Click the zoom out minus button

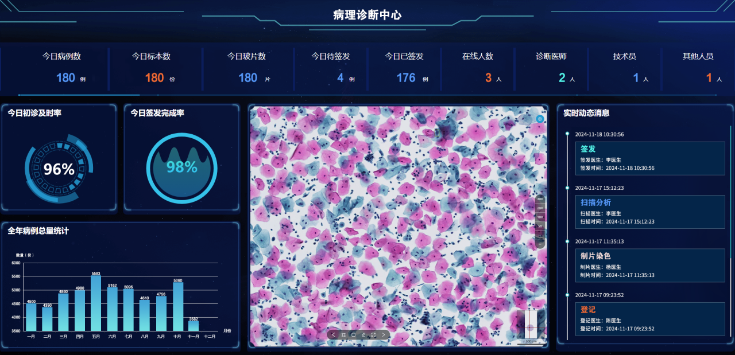pyautogui.click(x=540, y=244)
